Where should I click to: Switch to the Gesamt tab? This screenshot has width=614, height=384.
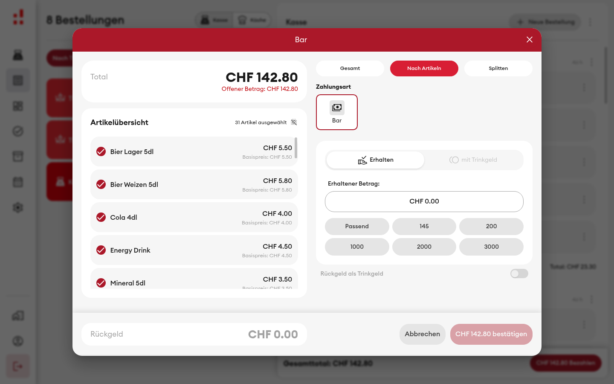coord(350,68)
